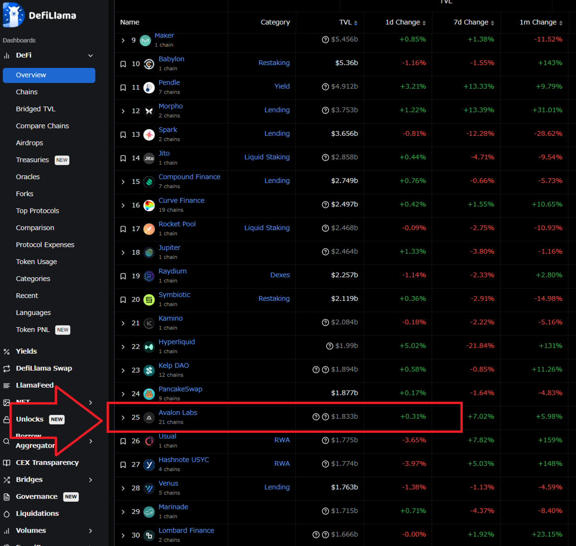Sort by 1m Change column

pos(561,23)
